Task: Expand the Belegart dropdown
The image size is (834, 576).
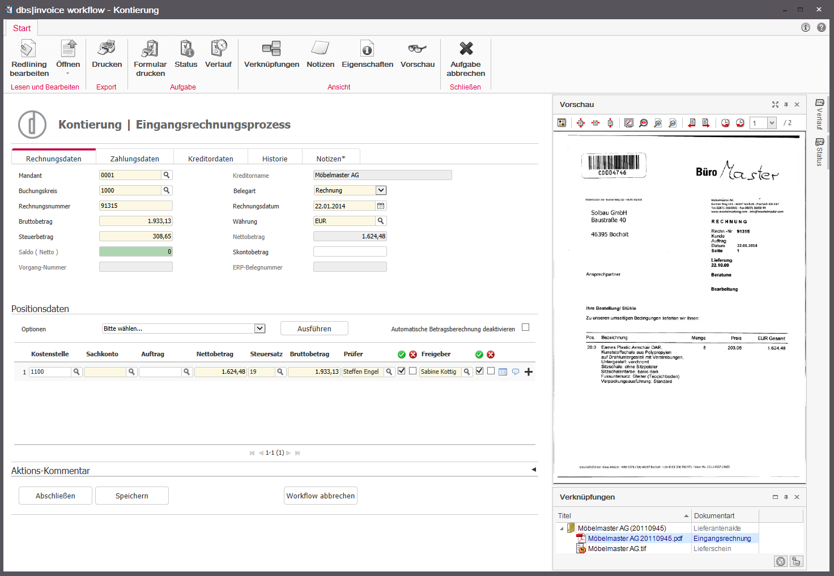Action: coord(381,191)
